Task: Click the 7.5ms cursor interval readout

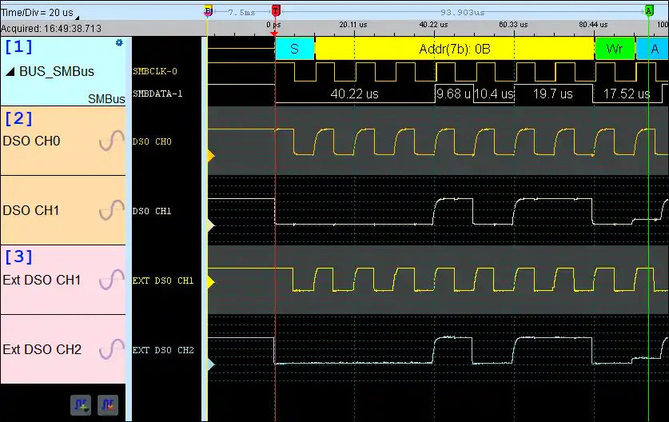Action: coord(241,12)
